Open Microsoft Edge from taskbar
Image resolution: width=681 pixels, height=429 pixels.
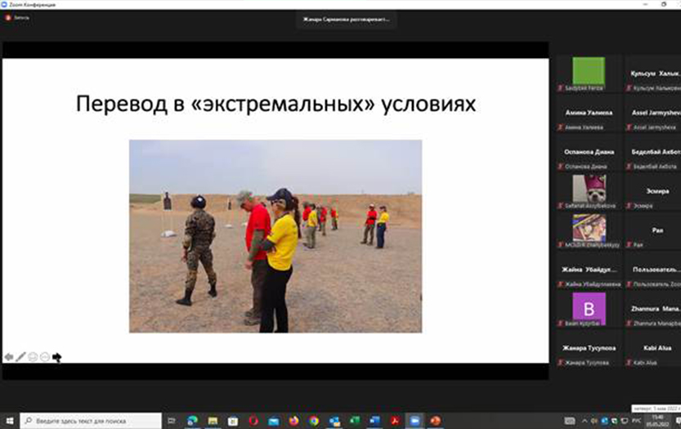(193, 421)
